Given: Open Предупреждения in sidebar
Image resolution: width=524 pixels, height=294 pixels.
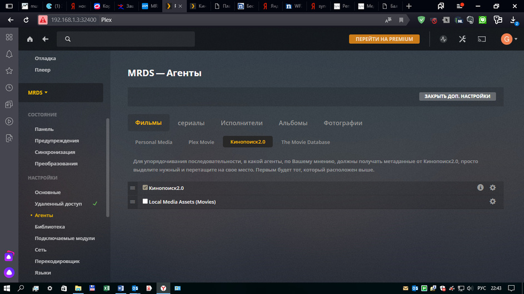Looking at the screenshot, I should 57,140.
